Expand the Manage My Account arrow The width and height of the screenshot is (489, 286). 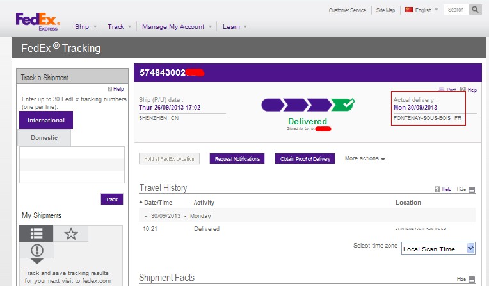click(210, 27)
